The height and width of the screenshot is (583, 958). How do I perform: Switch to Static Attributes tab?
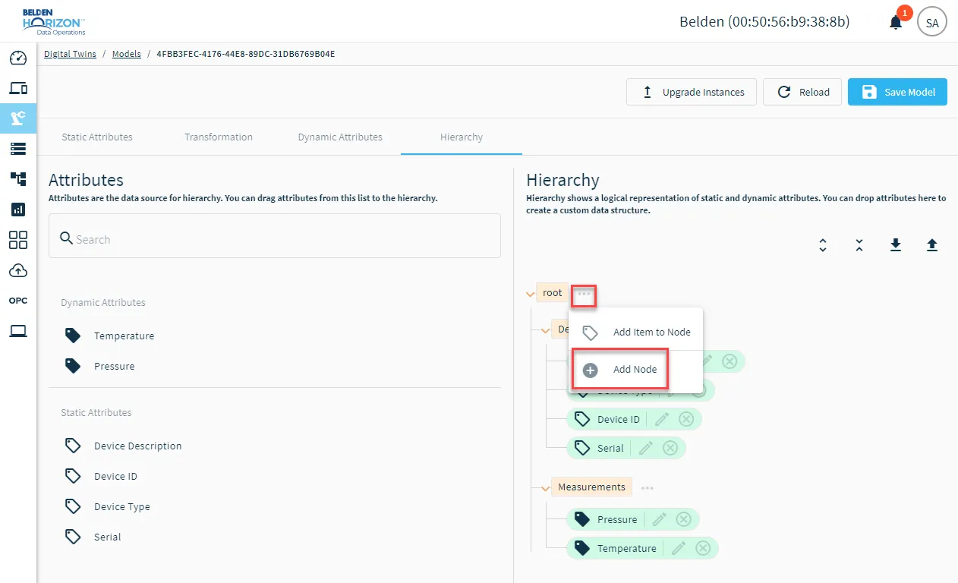pyautogui.click(x=97, y=137)
